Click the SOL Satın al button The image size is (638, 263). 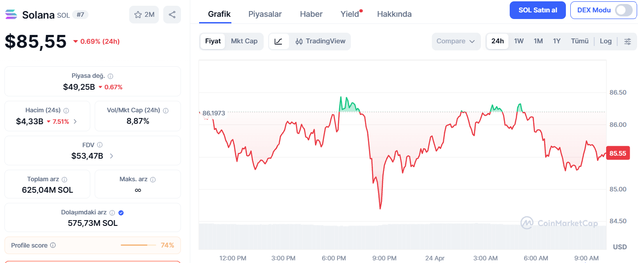[538, 10]
